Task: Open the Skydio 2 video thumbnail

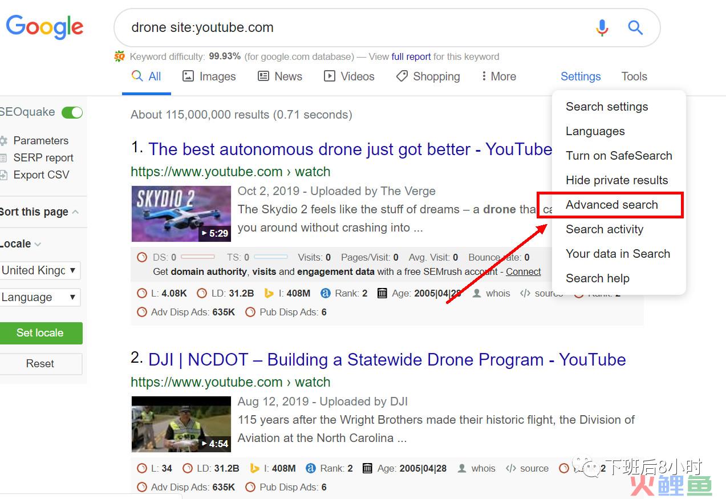Action: click(x=181, y=214)
